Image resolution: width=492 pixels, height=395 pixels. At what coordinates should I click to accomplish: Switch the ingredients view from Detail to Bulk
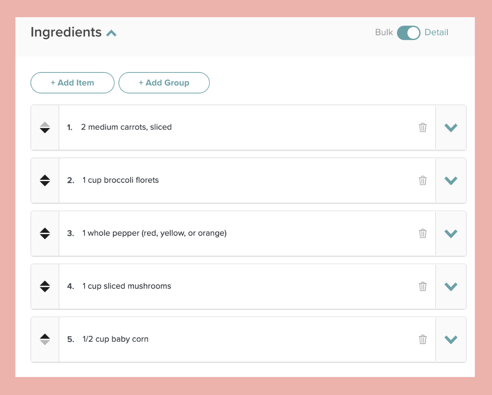tap(408, 32)
